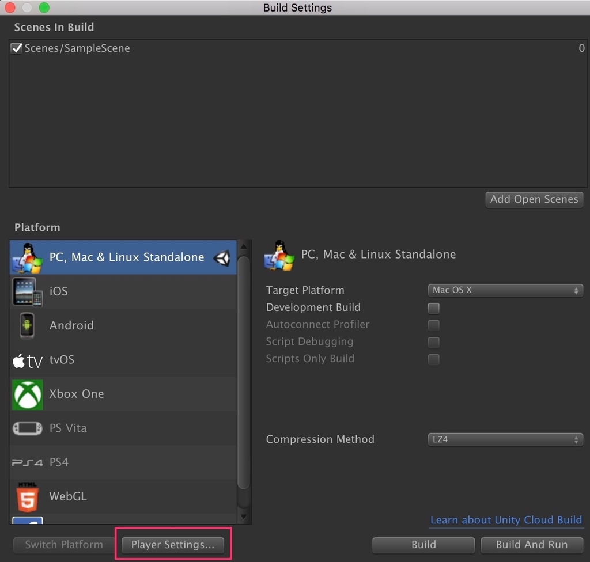Zoom the Build Settings window with the green button
The image size is (590, 562).
44,7
